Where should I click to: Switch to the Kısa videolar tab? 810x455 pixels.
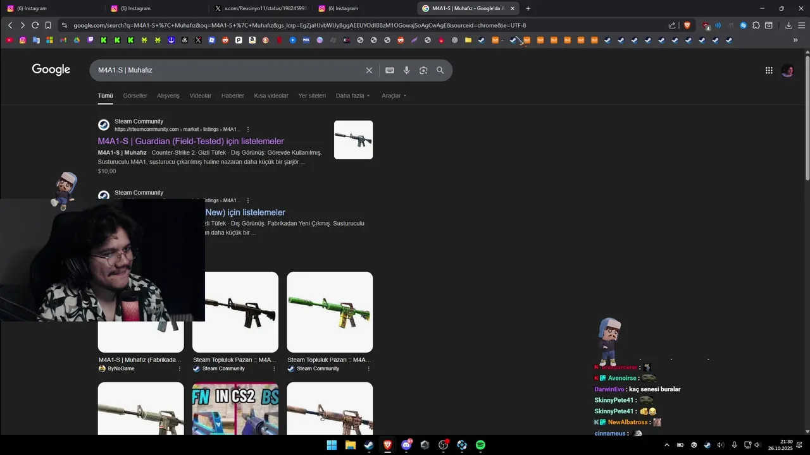click(x=271, y=95)
